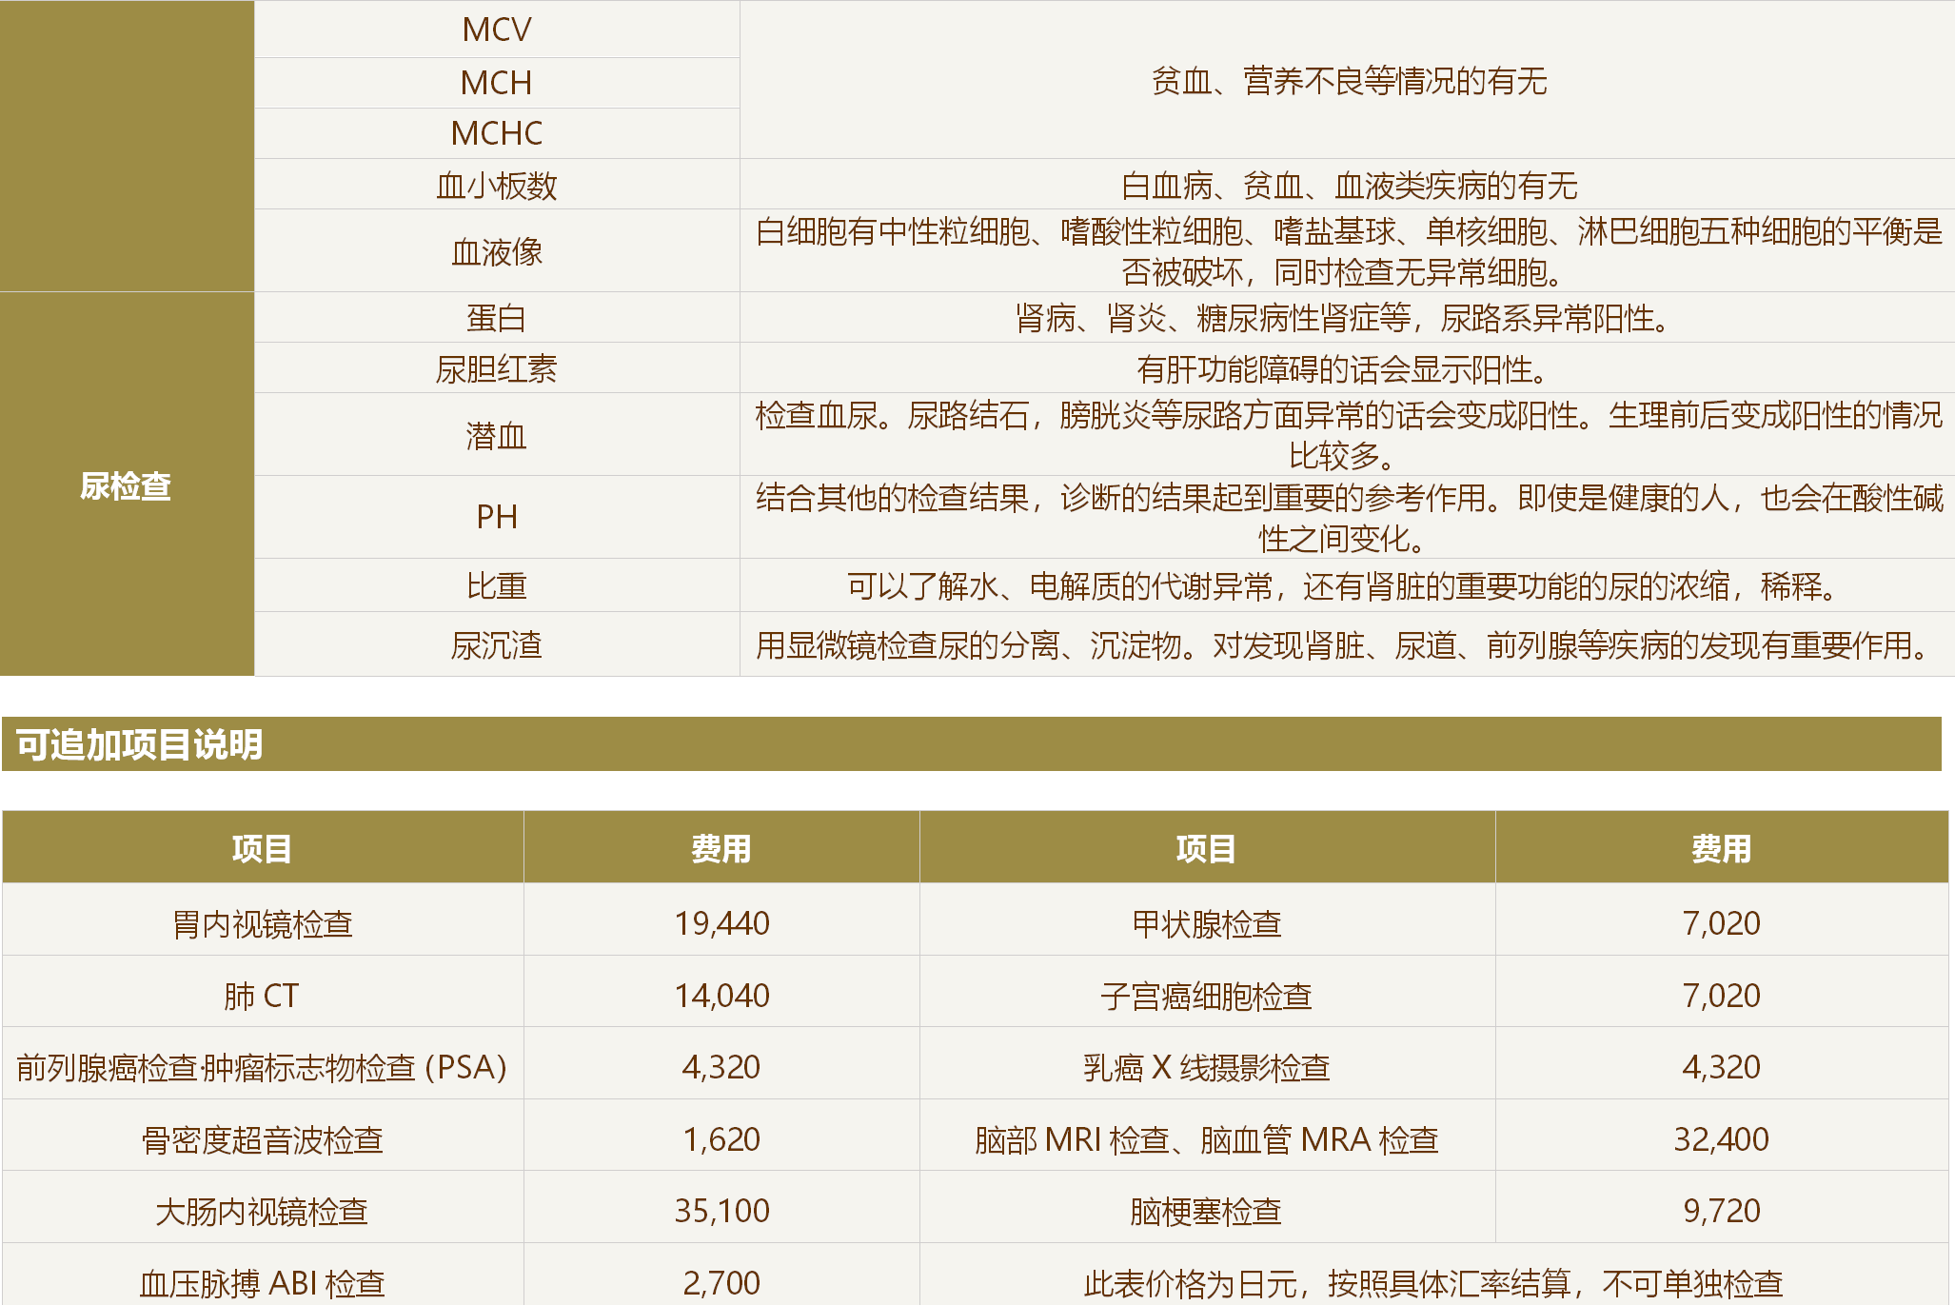
Task: Click the description starting with 结合其他的检查结果
Action: [1349, 517]
